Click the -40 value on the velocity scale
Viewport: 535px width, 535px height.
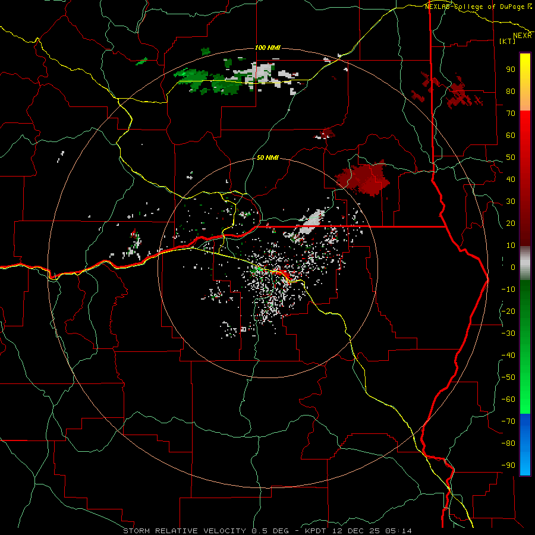[508, 355]
